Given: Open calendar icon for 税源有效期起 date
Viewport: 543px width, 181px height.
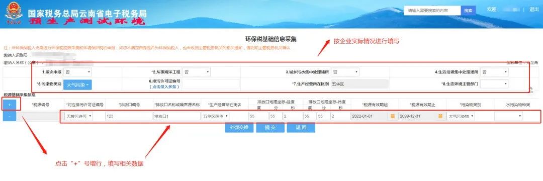Looking at the screenshot, I should (x=393, y=116).
